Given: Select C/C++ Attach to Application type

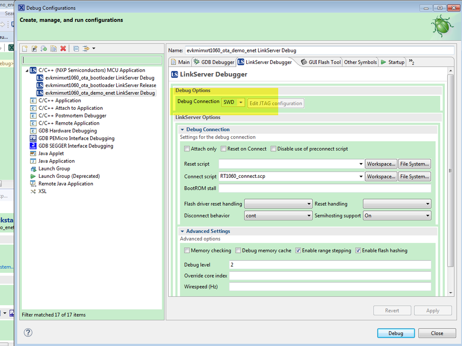Looking at the screenshot, I should [70, 108].
